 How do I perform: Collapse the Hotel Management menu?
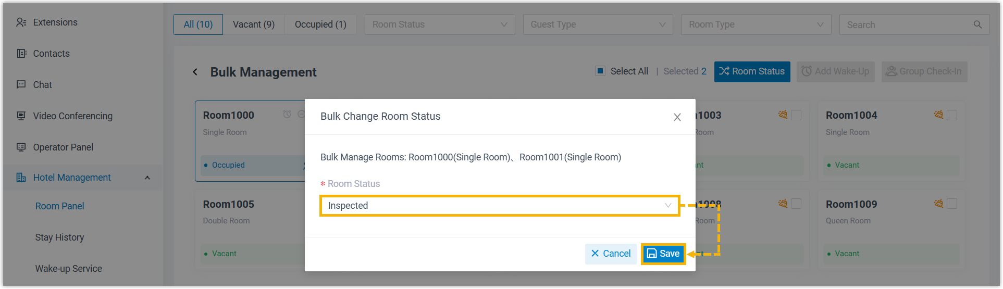(147, 178)
